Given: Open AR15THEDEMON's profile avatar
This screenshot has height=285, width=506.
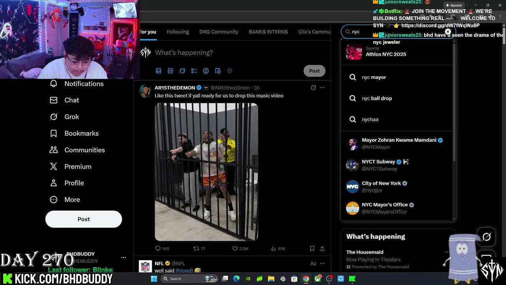Looking at the screenshot, I should click(145, 91).
